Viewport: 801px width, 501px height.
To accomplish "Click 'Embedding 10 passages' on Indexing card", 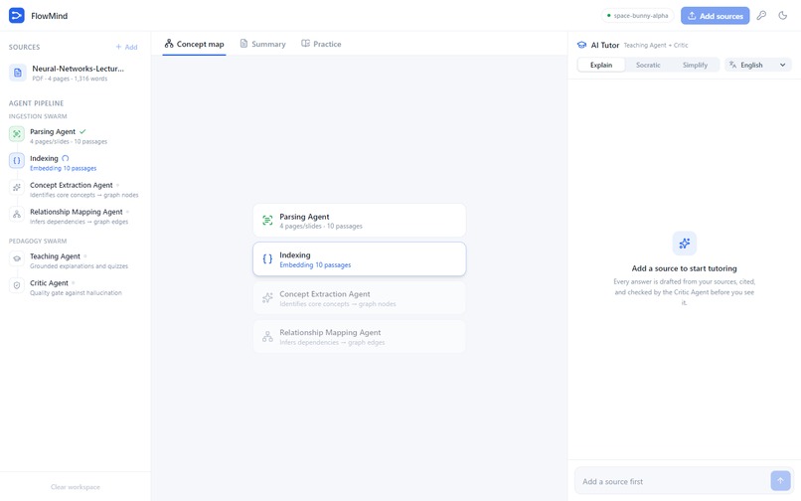I will point(315,265).
